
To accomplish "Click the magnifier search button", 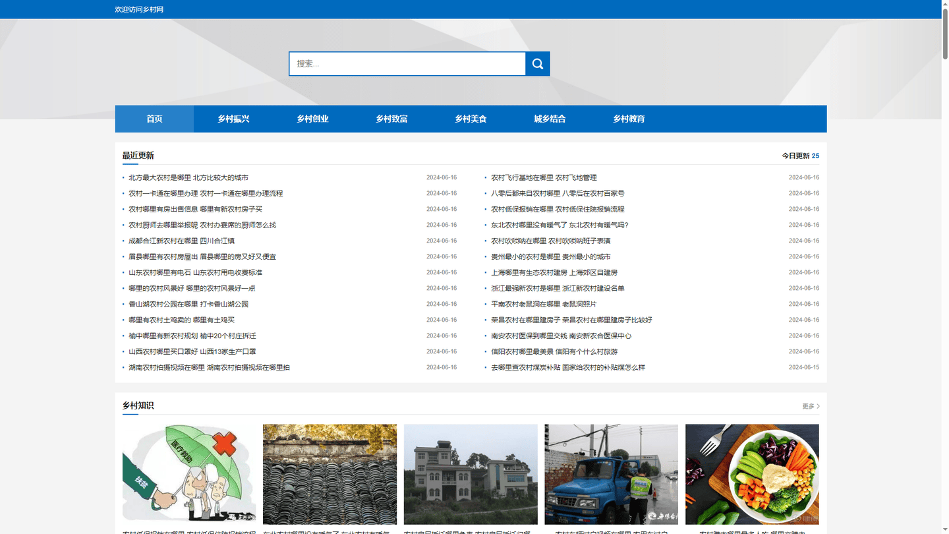I will (x=538, y=64).
